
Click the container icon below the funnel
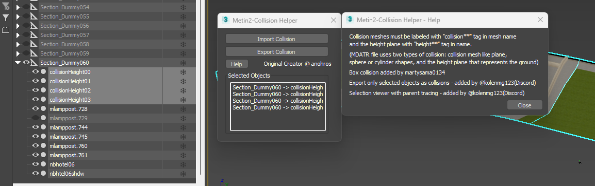(5, 30)
